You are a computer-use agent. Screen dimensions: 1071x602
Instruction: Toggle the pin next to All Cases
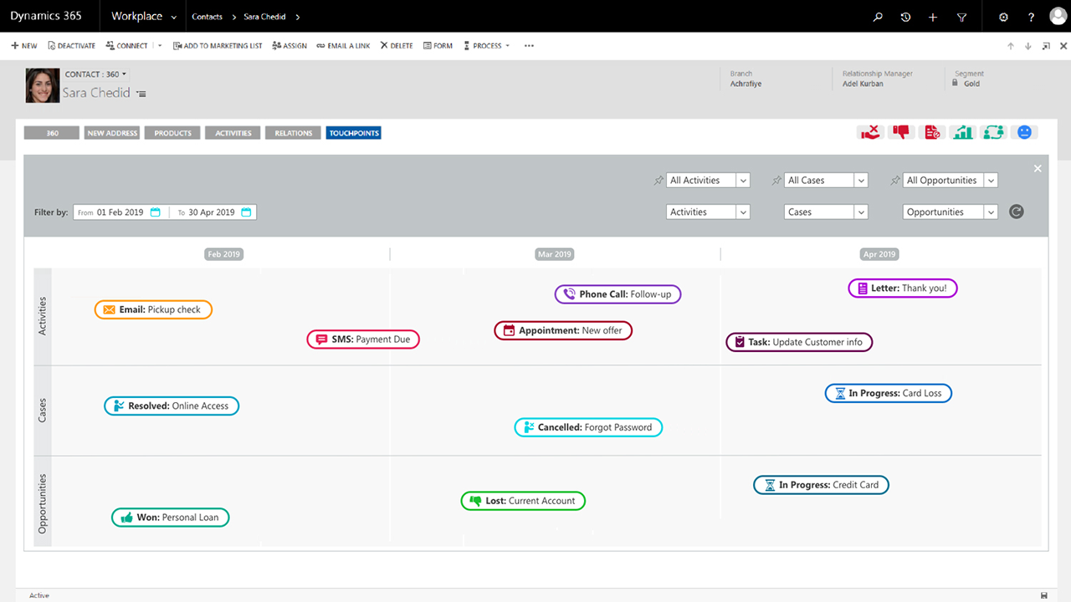776,181
